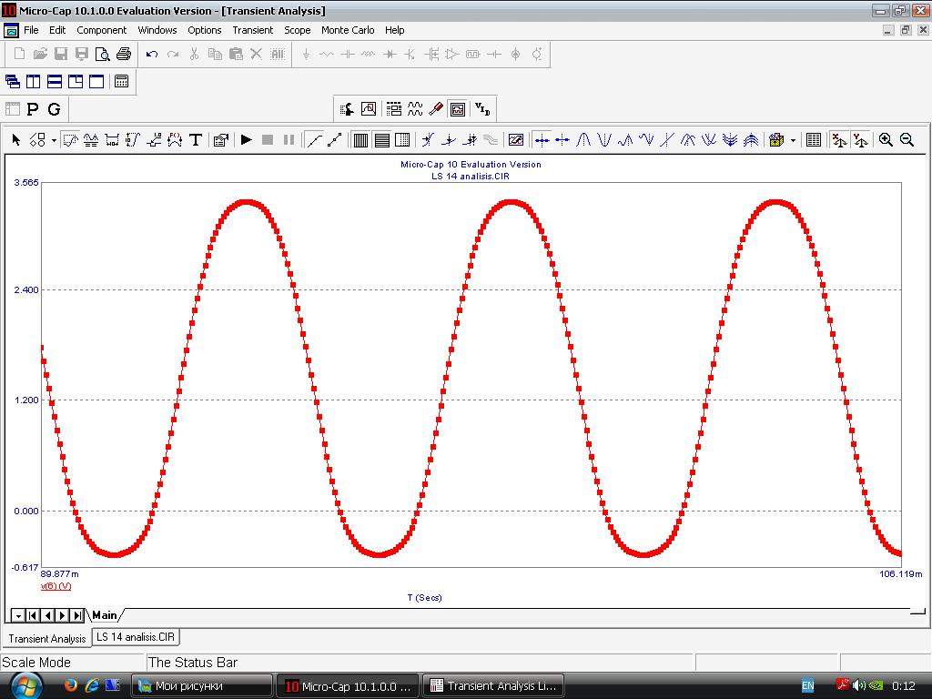Select the Text mode T tool
Viewport: 932px width, 699px height.
(195, 139)
